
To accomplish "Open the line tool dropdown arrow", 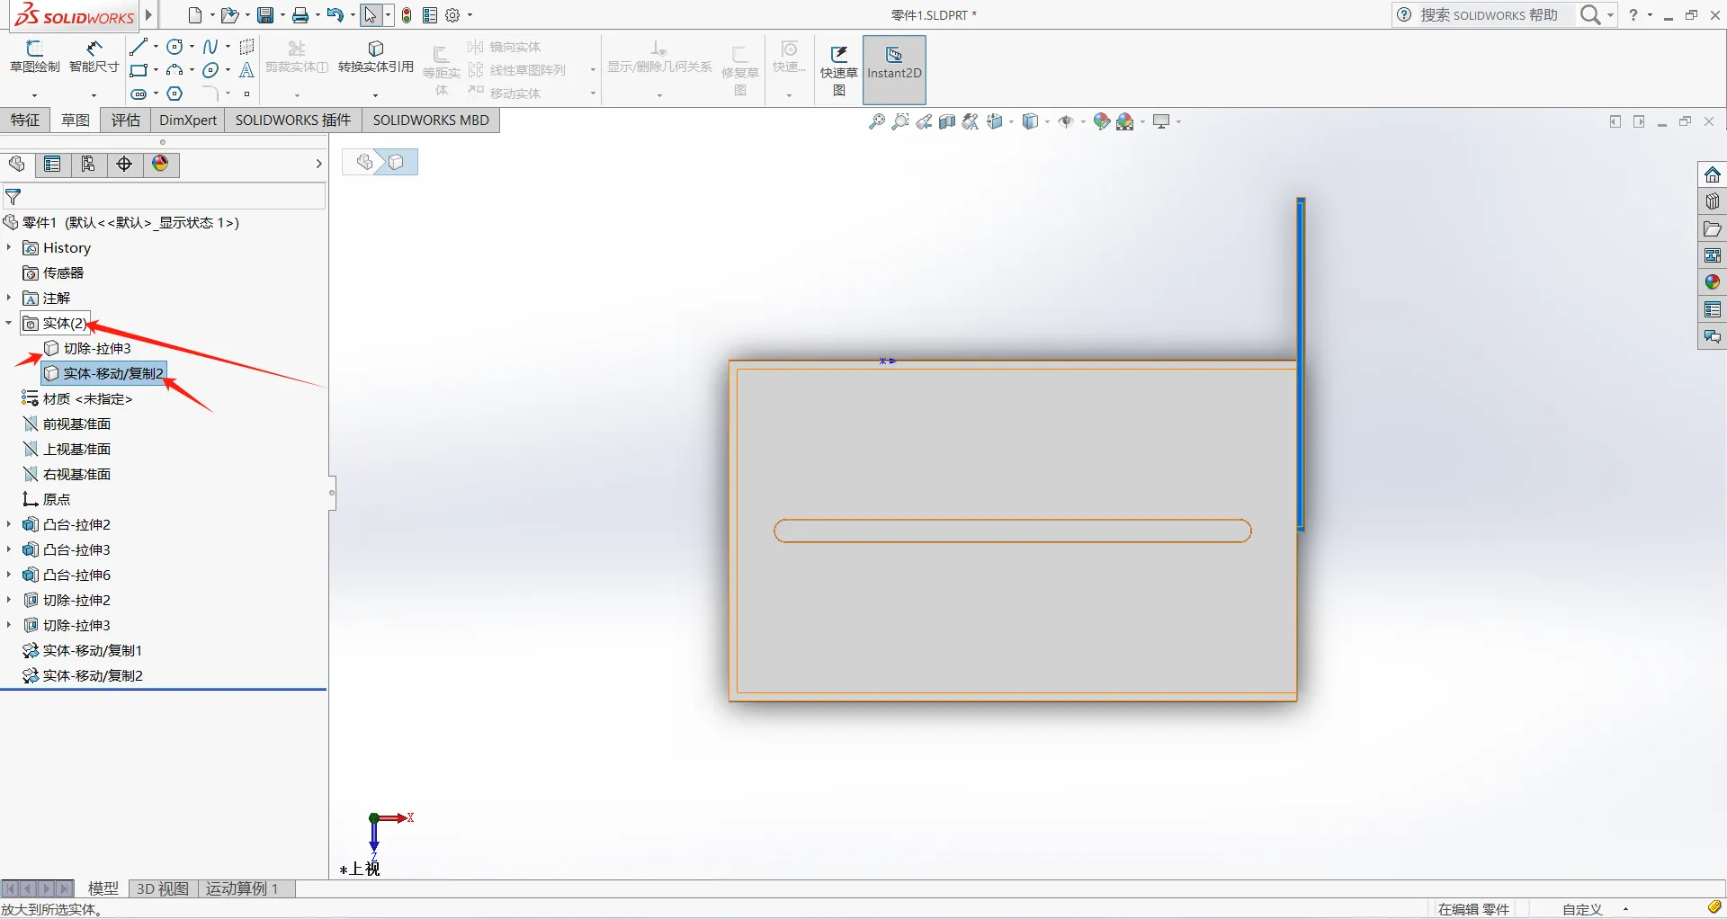I will pyautogui.click(x=156, y=47).
